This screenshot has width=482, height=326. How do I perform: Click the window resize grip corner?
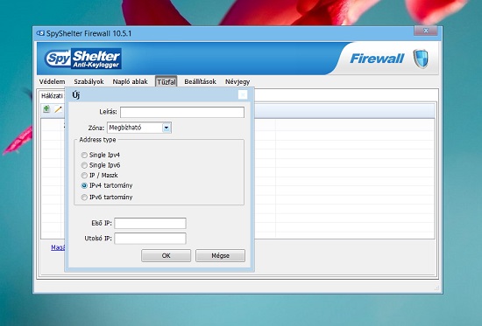(437, 288)
